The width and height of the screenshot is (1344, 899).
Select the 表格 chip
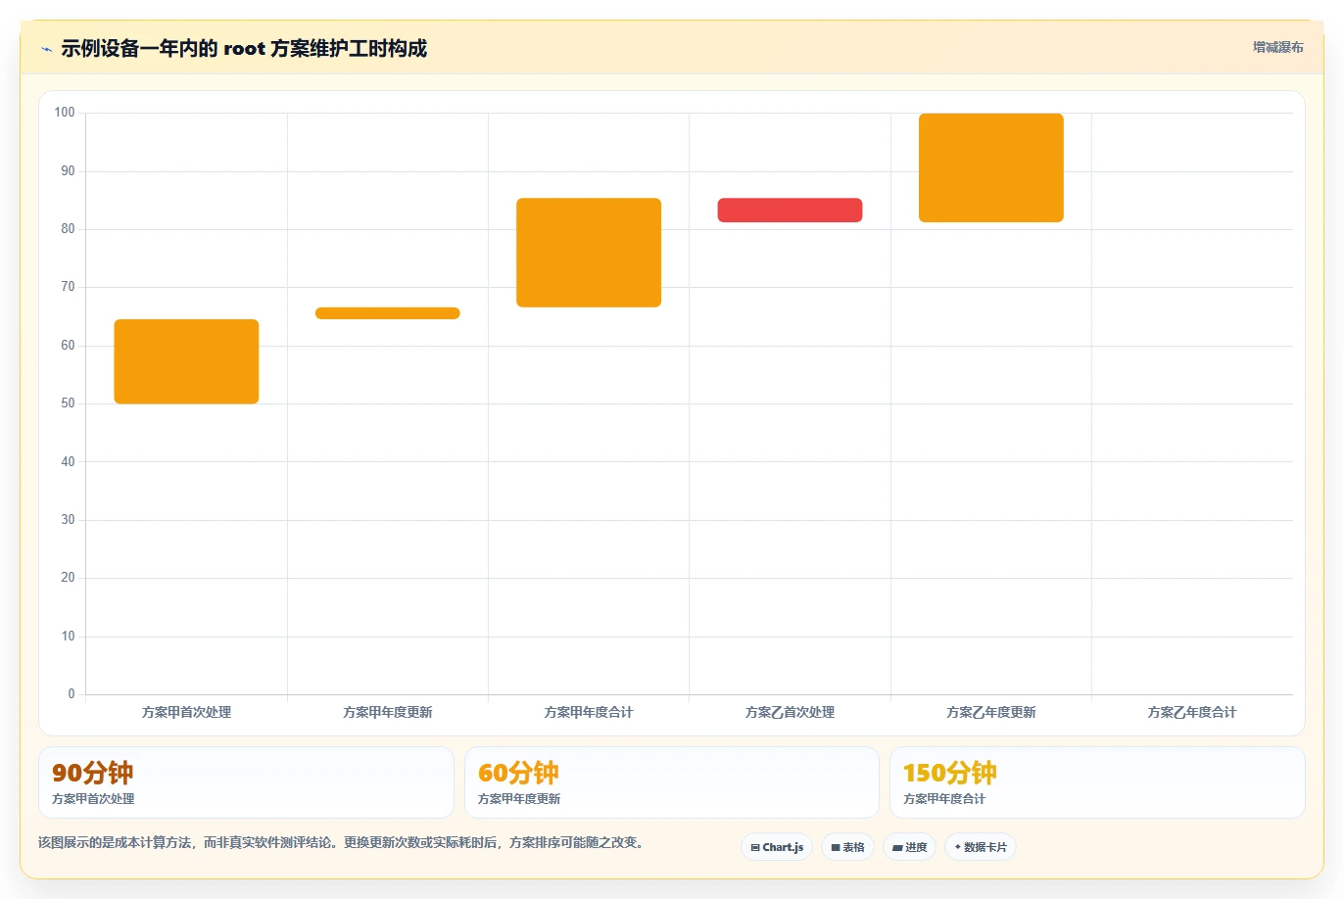(x=847, y=847)
